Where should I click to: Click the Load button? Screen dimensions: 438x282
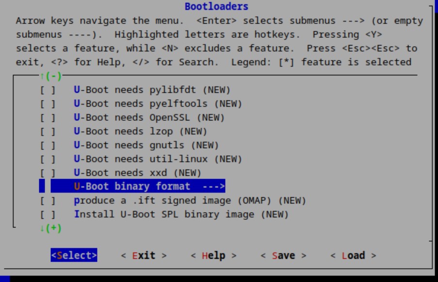pyautogui.click(x=353, y=255)
